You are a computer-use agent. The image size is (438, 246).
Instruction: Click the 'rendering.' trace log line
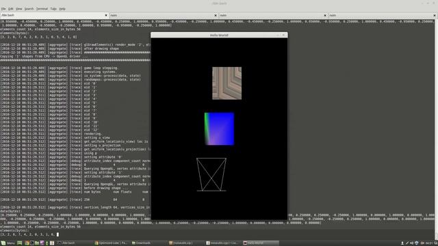point(94,134)
